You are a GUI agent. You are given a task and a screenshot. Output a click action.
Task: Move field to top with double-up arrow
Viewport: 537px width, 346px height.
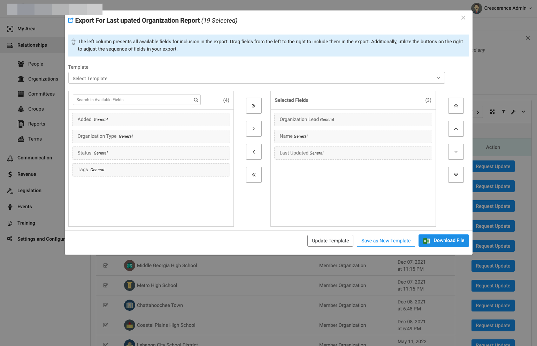pos(456,106)
